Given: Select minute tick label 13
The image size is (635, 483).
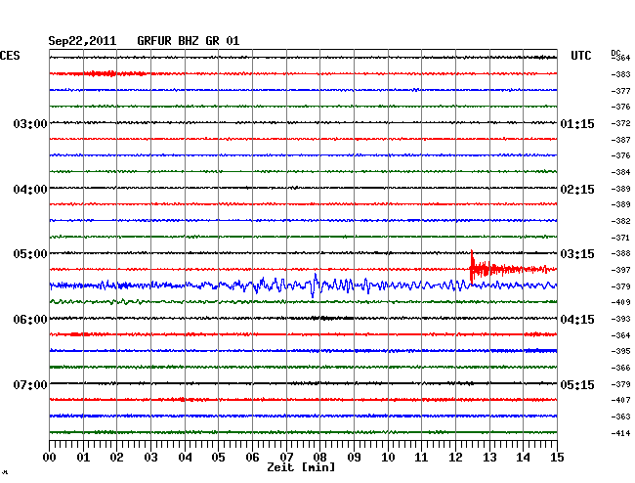Looking at the screenshot, I should click(x=489, y=458).
